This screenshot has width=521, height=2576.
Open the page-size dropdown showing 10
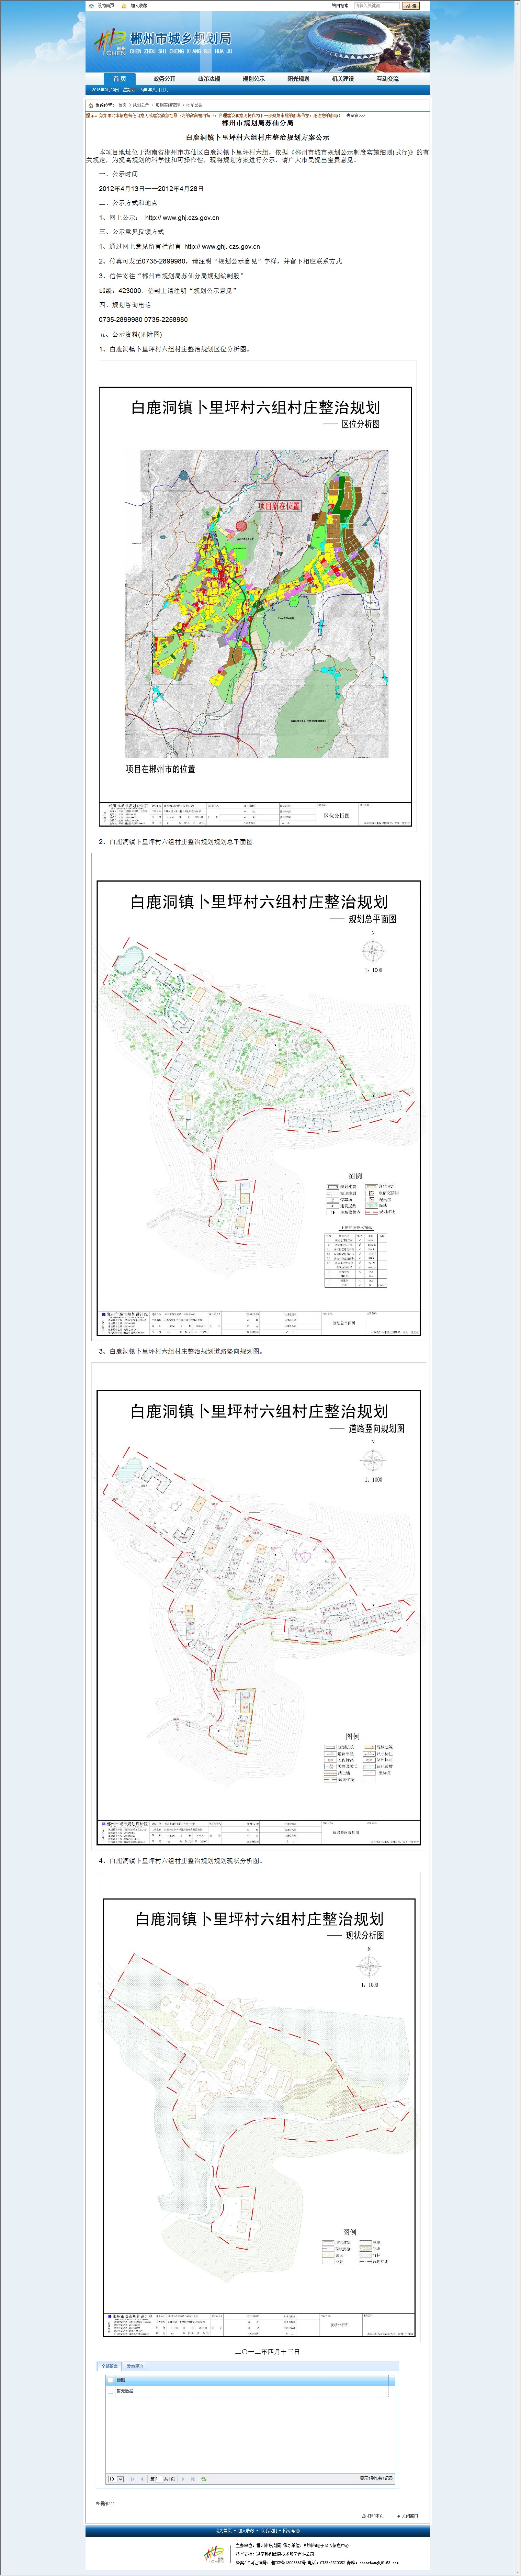click(x=116, y=2479)
